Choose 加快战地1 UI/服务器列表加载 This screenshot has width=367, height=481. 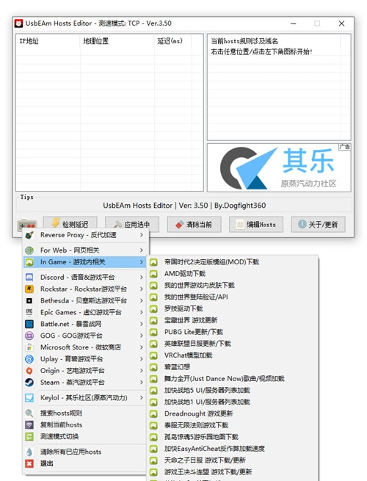(x=233, y=402)
